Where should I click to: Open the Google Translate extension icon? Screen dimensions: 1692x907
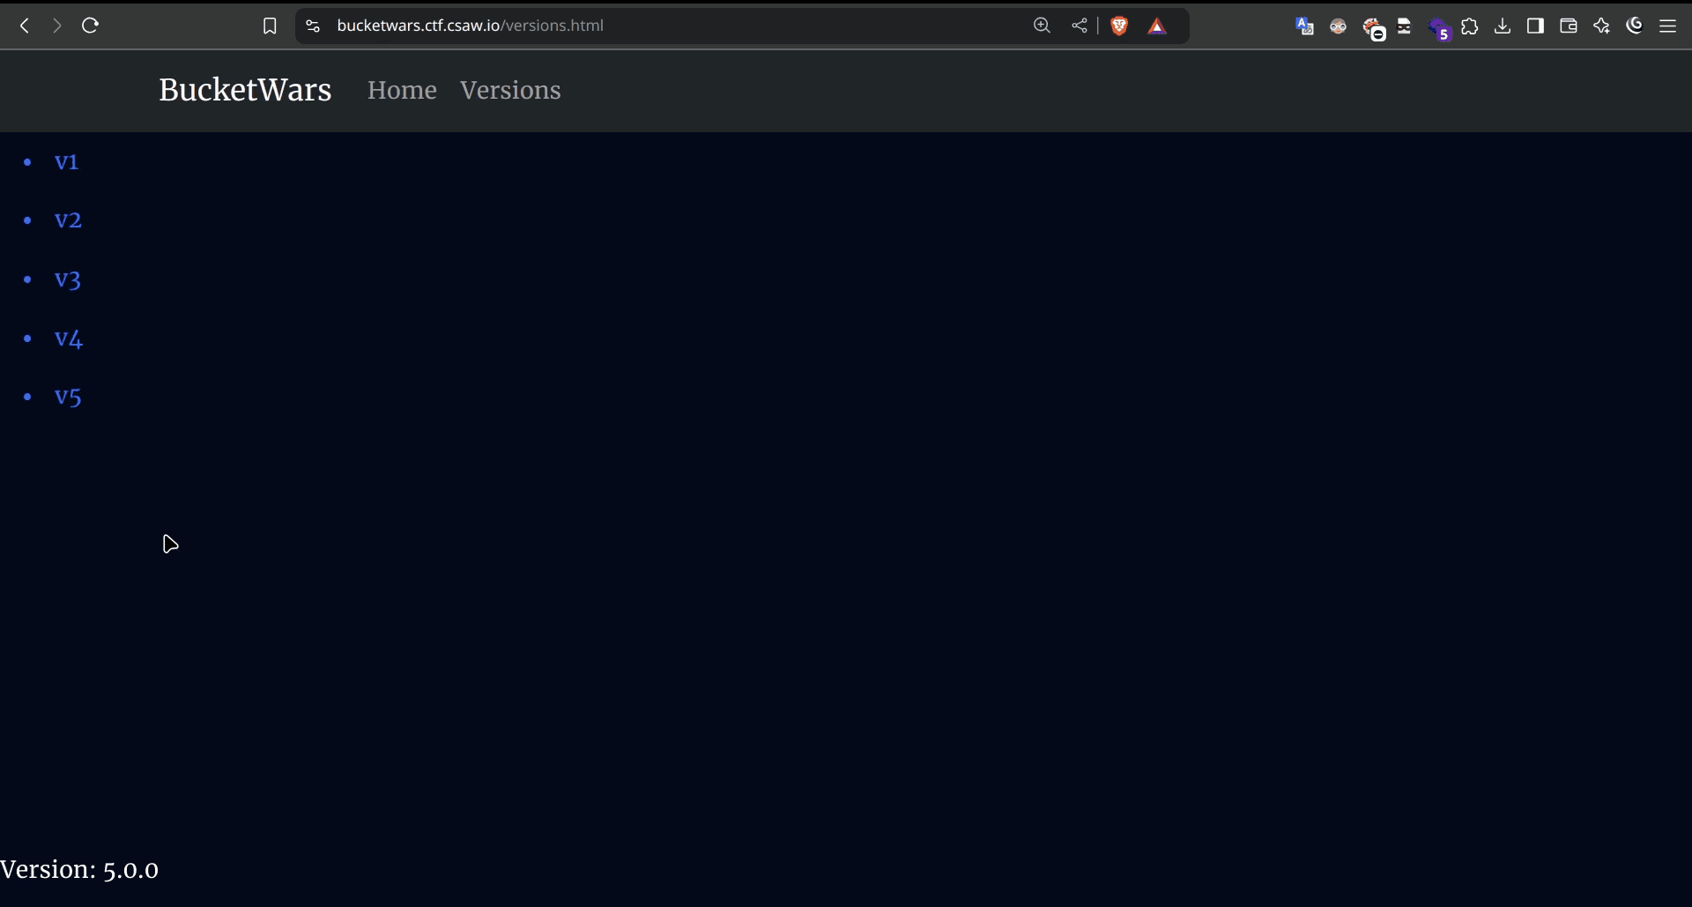[1304, 26]
